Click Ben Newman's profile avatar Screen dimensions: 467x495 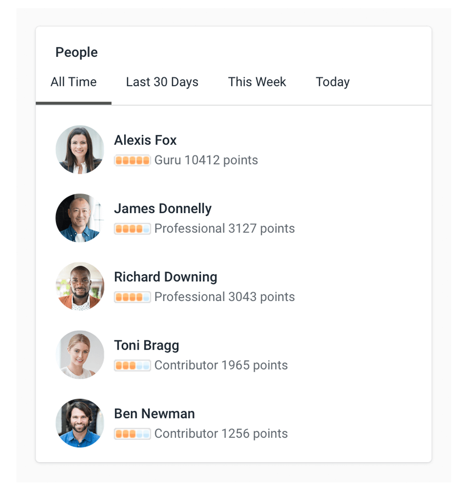tap(80, 423)
